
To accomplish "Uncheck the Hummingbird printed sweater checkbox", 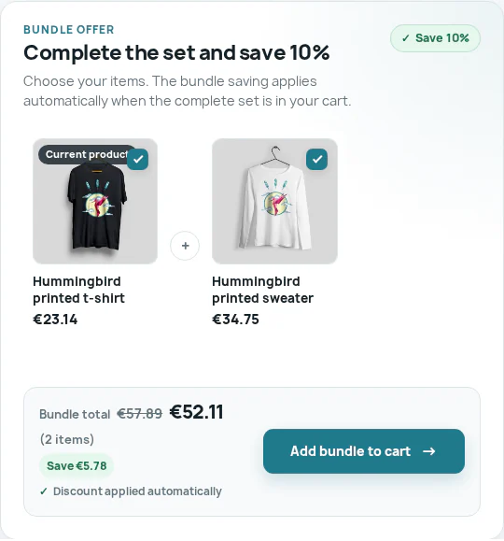I will pyautogui.click(x=316, y=159).
